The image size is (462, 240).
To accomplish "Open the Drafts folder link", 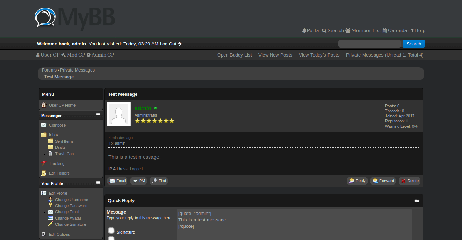I will pyautogui.click(x=60, y=147).
